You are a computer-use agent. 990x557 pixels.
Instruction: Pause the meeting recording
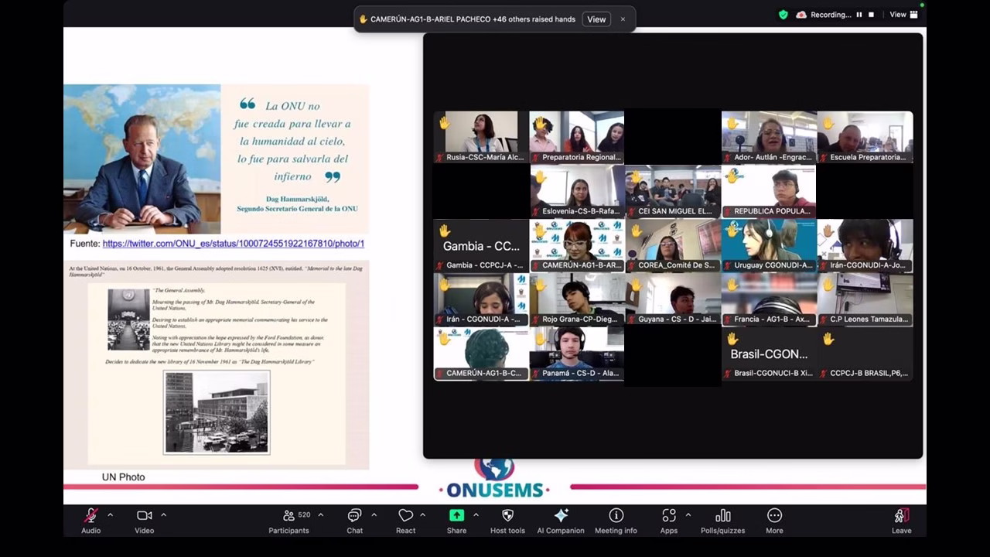[859, 15]
